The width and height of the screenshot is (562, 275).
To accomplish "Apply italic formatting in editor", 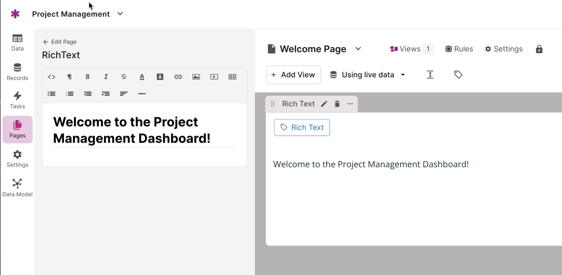I will coord(106,77).
